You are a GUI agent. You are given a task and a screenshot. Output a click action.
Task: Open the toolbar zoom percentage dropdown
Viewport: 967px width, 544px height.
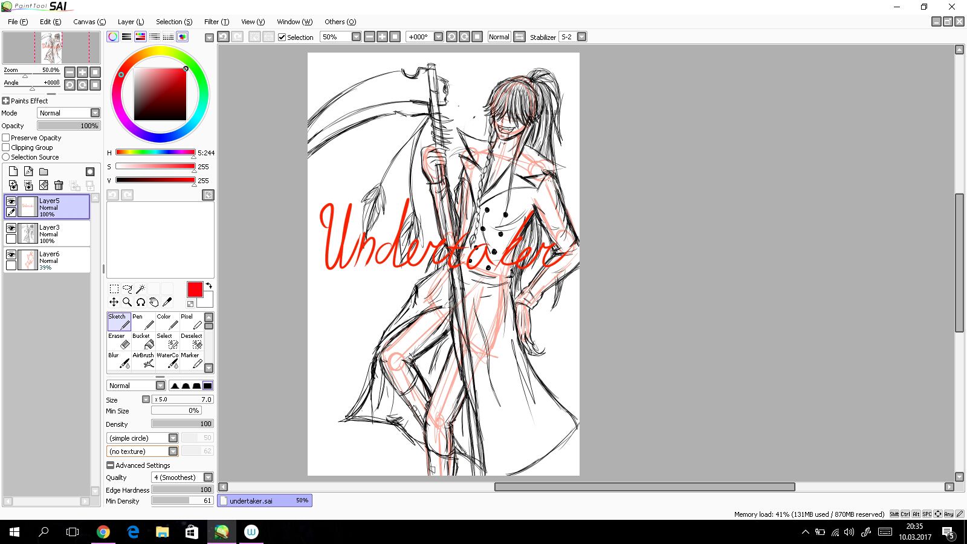click(x=356, y=37)
